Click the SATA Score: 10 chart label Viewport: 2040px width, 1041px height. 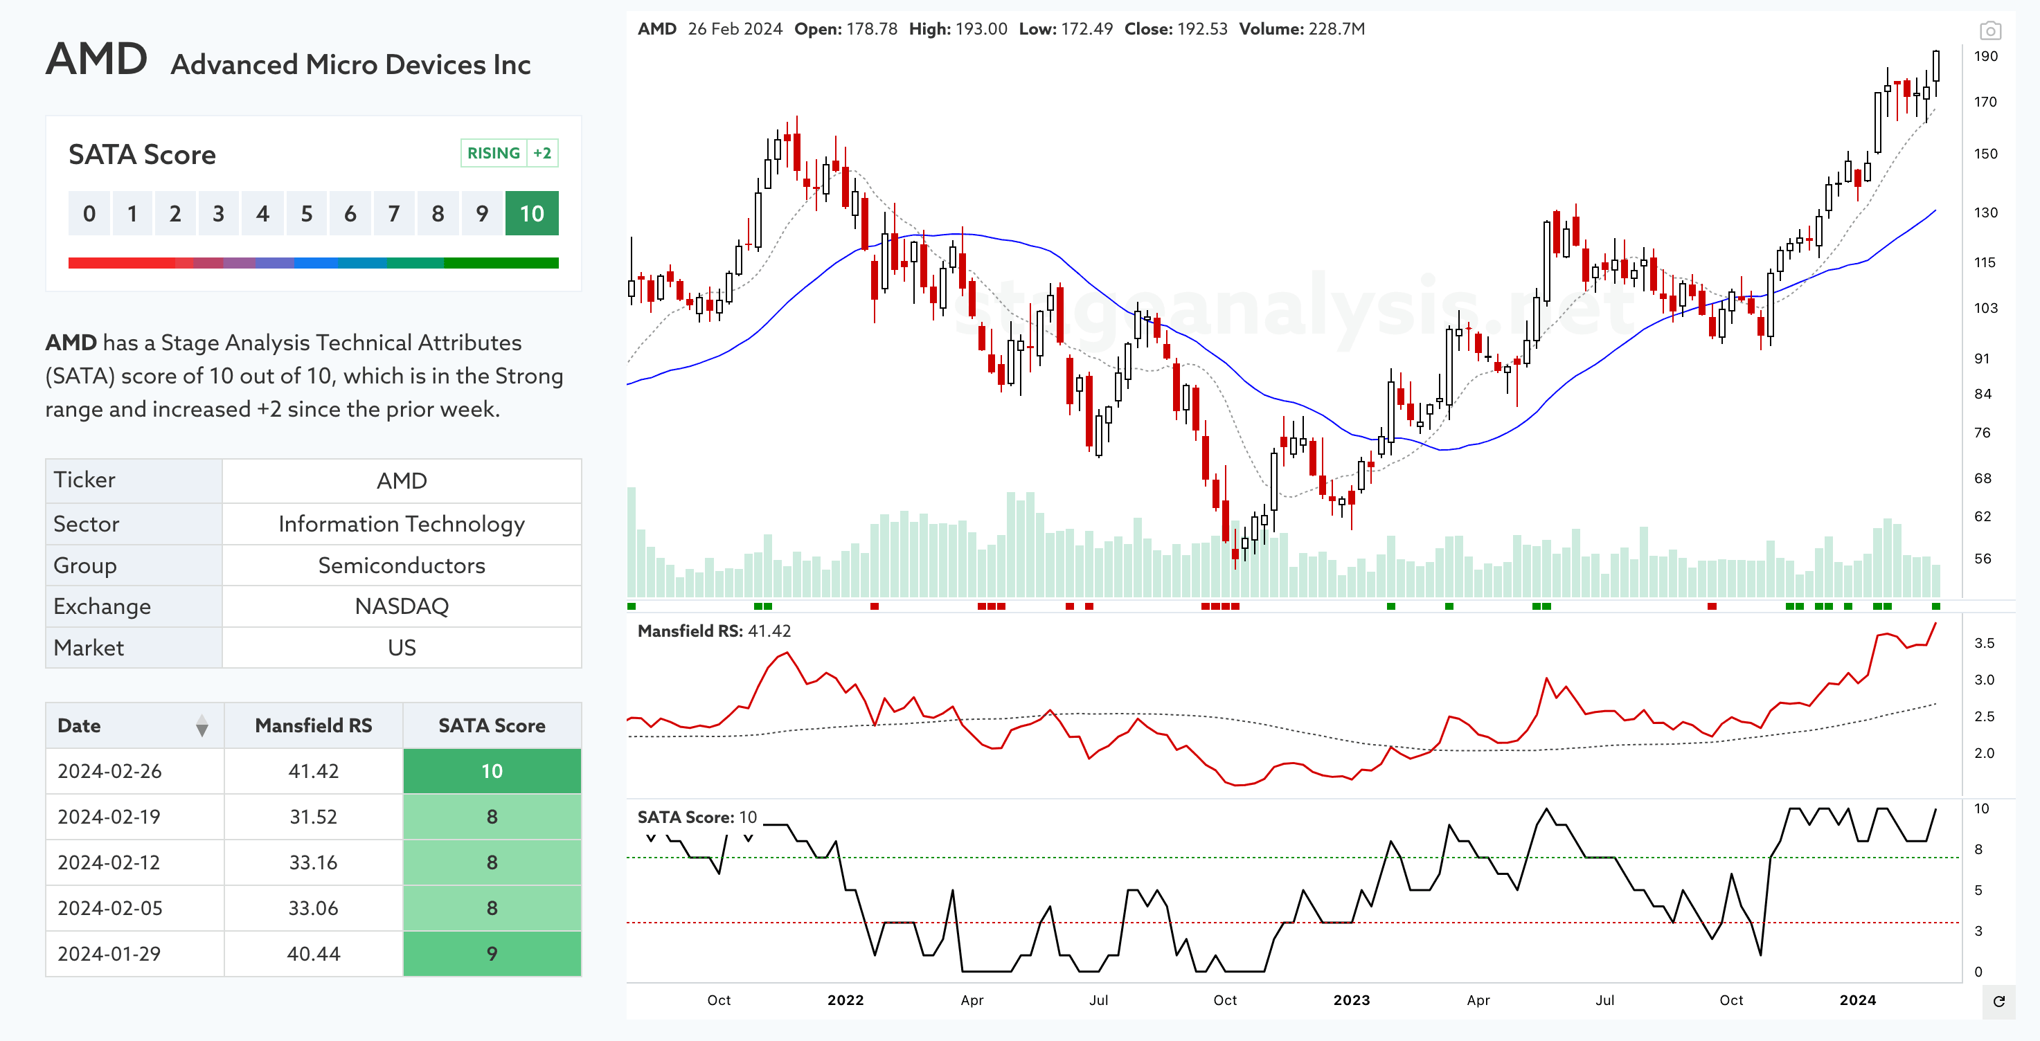tap(697, 817)
